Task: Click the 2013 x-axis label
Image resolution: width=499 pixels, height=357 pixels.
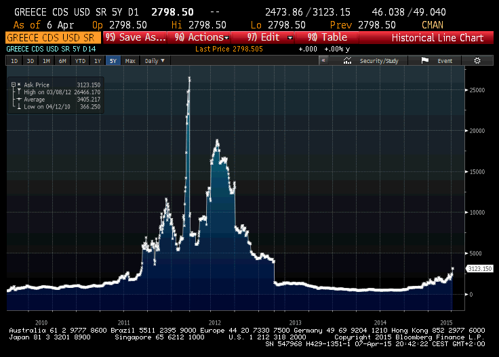Action: (295, 322)
